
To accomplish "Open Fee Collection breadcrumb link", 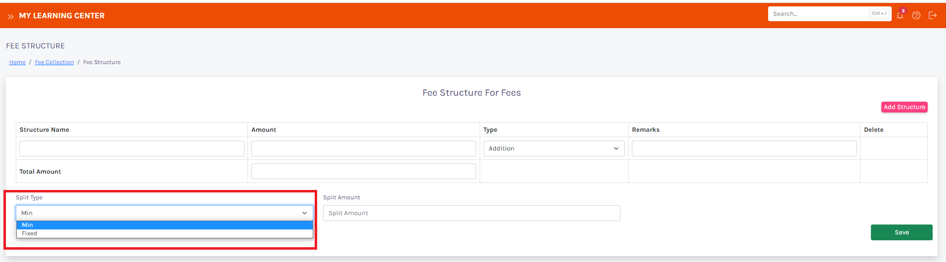I will tap(54, 62).
